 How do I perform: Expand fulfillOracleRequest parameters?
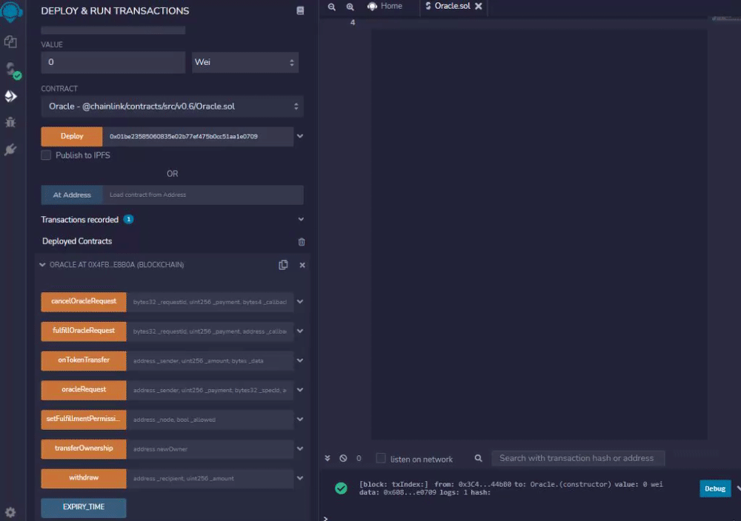click(300, 332)
